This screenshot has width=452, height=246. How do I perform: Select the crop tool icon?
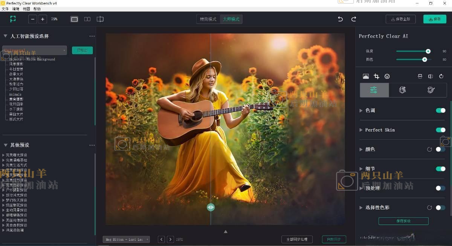point(376,76)
